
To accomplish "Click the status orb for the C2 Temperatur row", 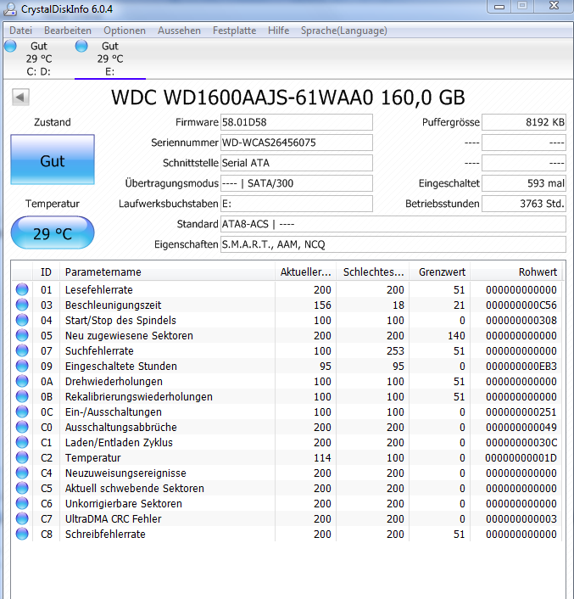I will (22, 457).
